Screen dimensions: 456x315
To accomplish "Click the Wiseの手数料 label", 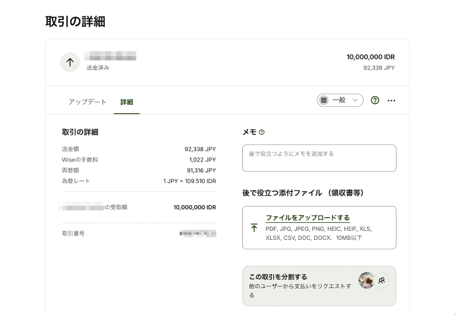I will (80, 160).
